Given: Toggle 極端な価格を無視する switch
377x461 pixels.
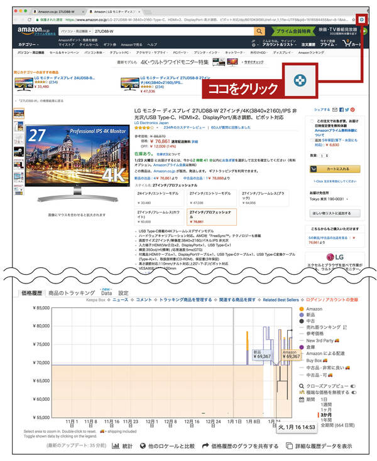Looking at the screenshot, I should 354,393.
